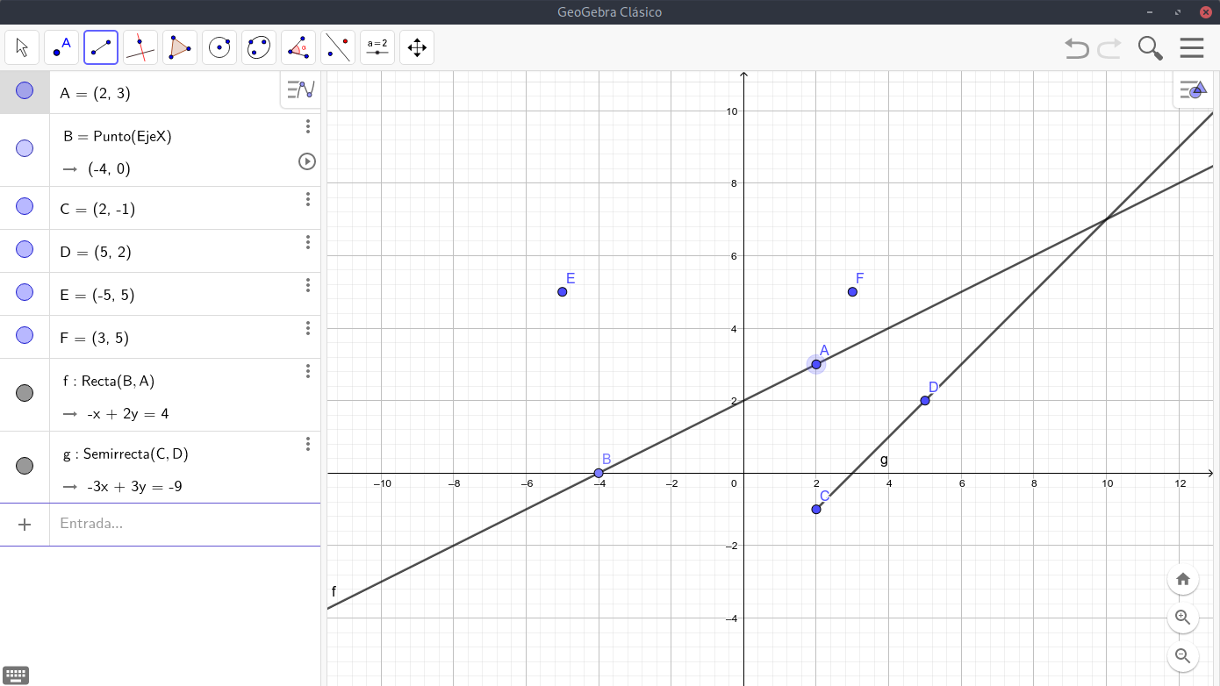This screenshot has width=1220, height=686.
Task: Select the f : Recta(B, A) definition
Action: tap(109, 381)
